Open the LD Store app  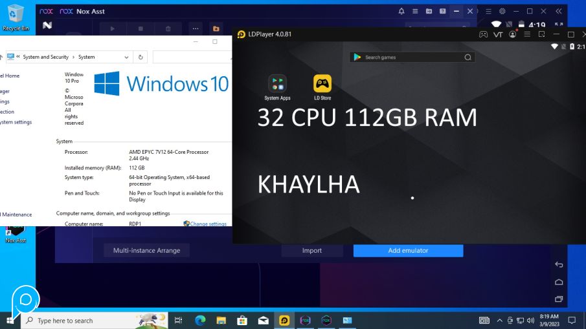[322, 84]
